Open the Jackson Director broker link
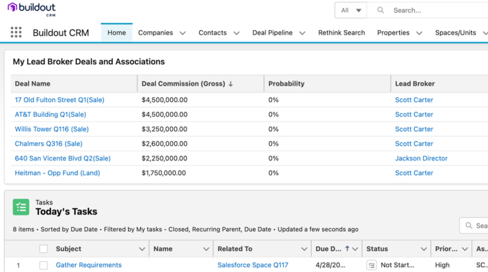488x272 pixels. [421, 158]
